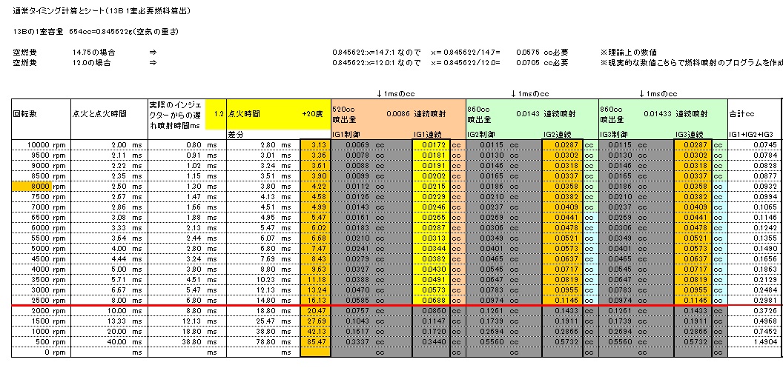This screenshot has width=783, height=368.
Task: Click the 0.3440 IG1連続 cell
Action: pyautogui.click(x=432, y=342)
